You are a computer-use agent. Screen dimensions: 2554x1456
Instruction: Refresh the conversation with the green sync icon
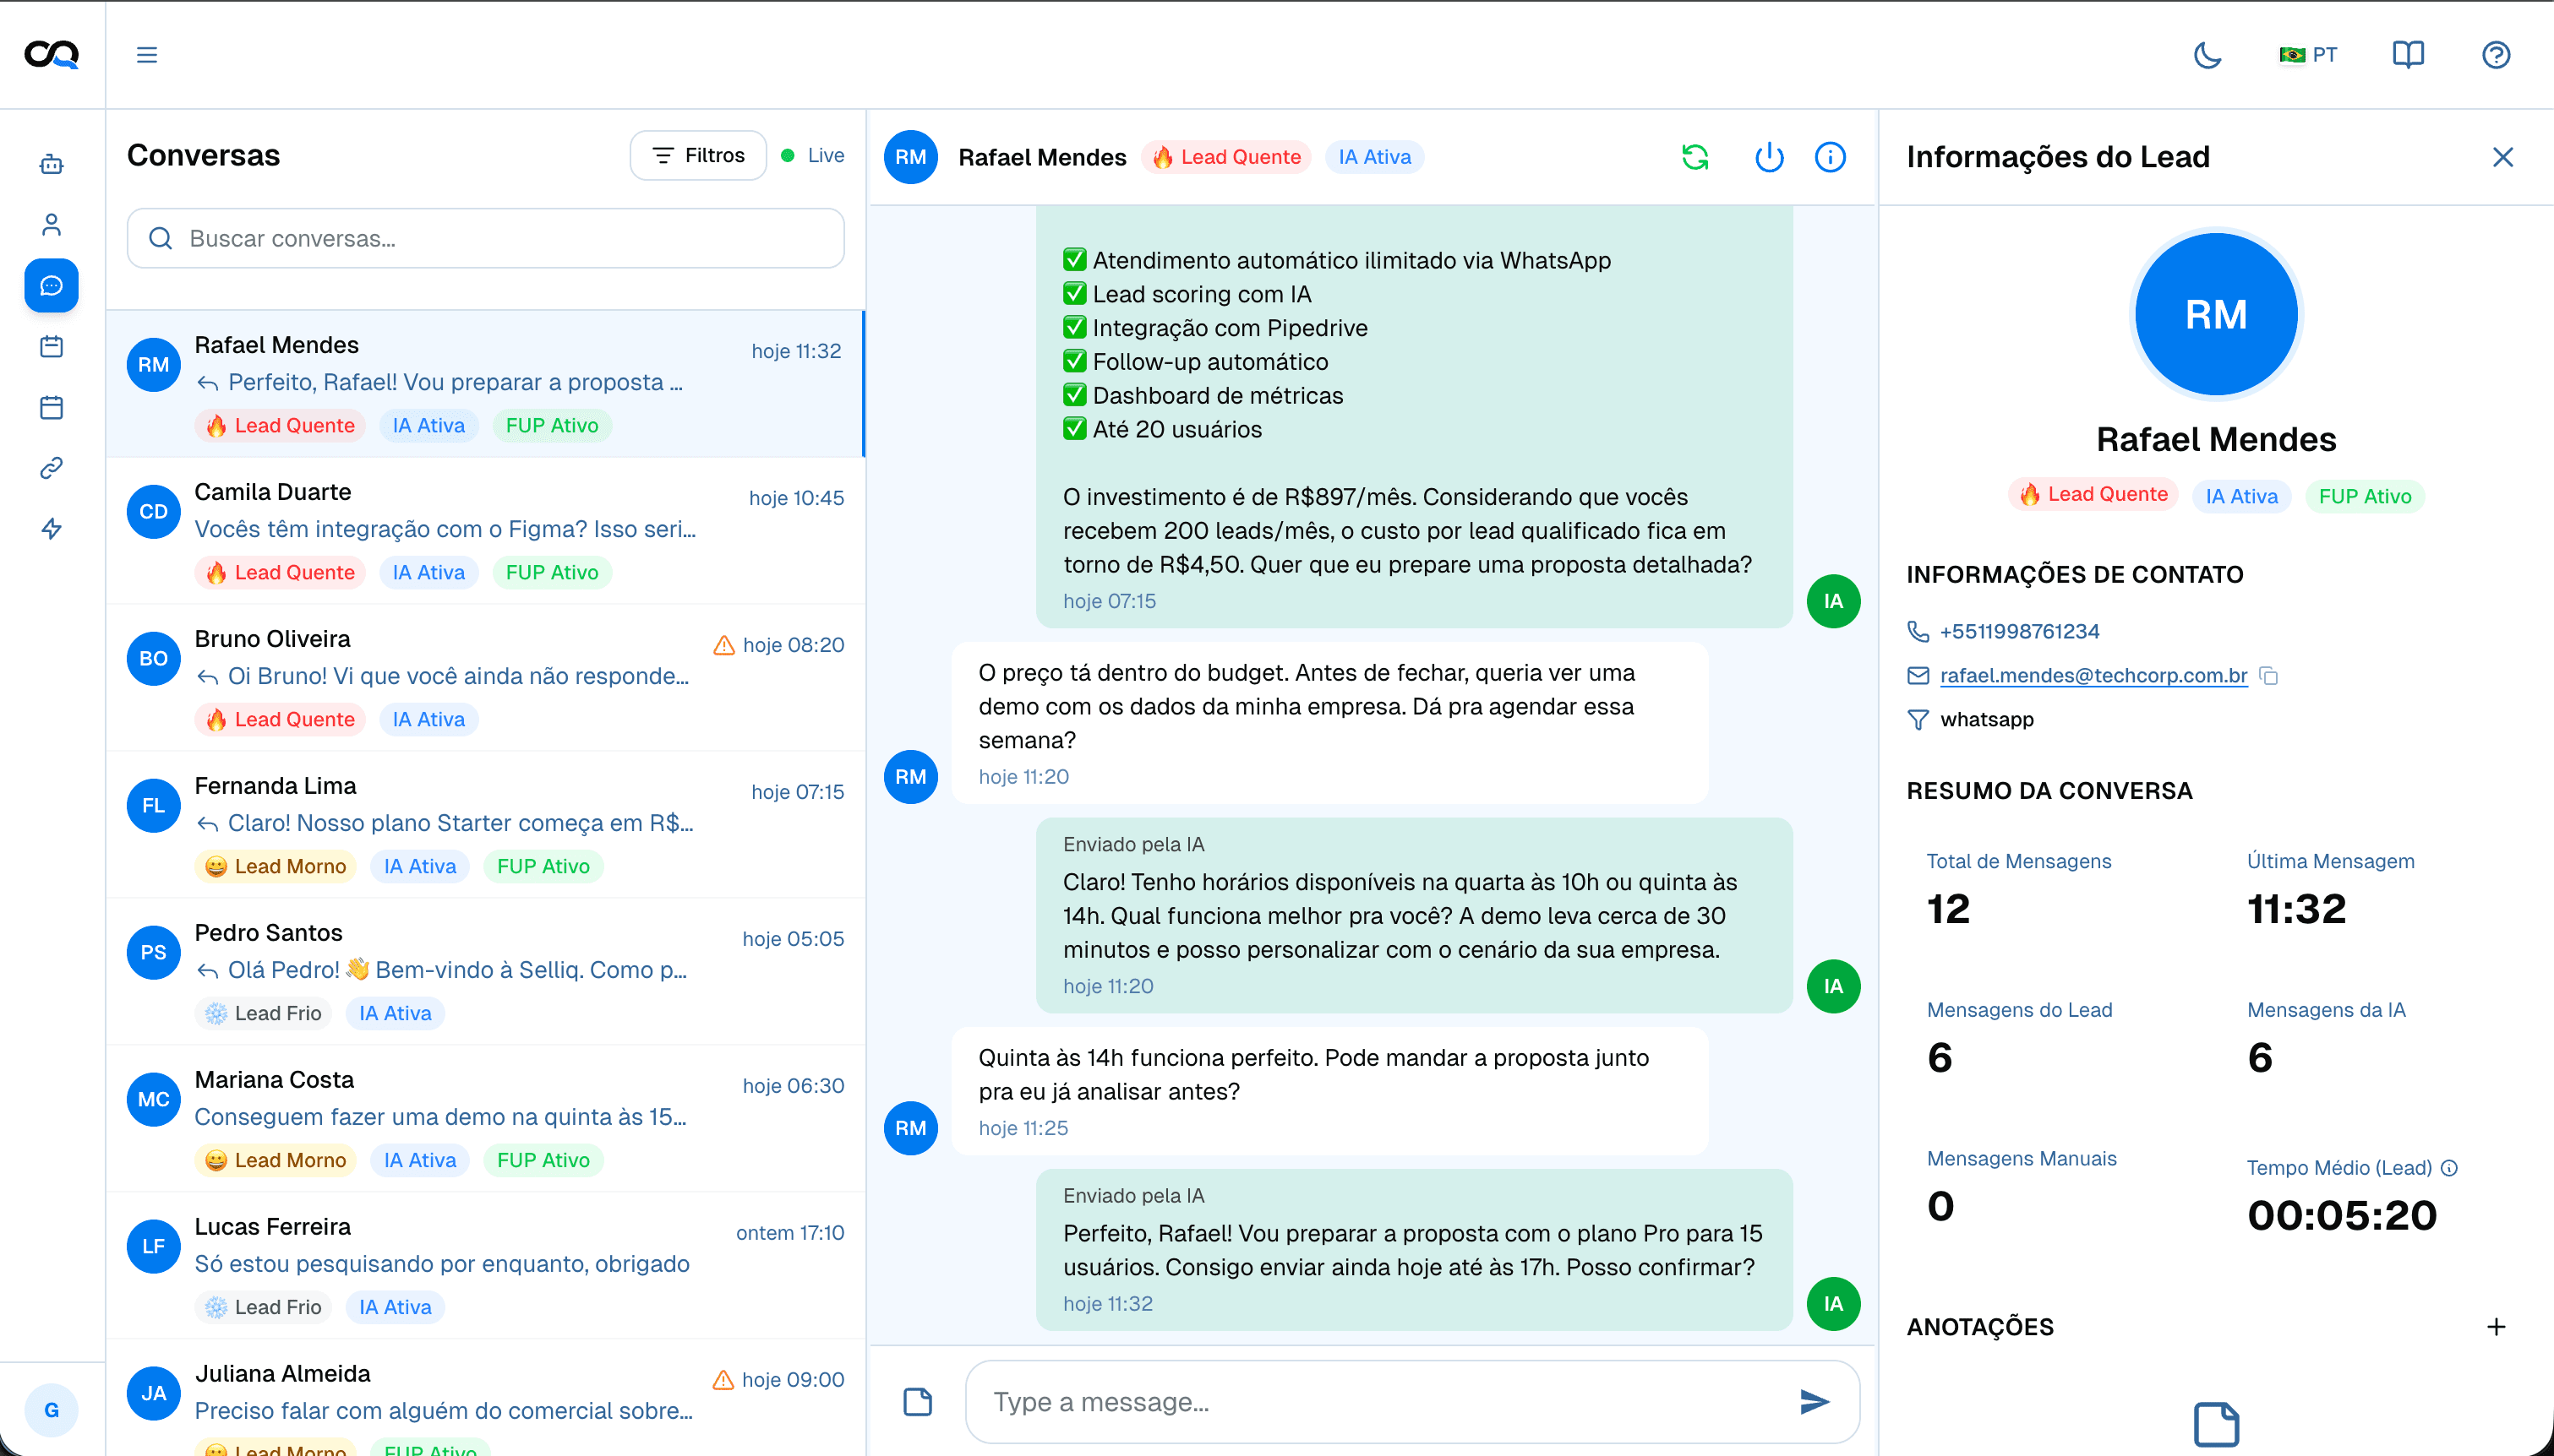click(1694, 157)
